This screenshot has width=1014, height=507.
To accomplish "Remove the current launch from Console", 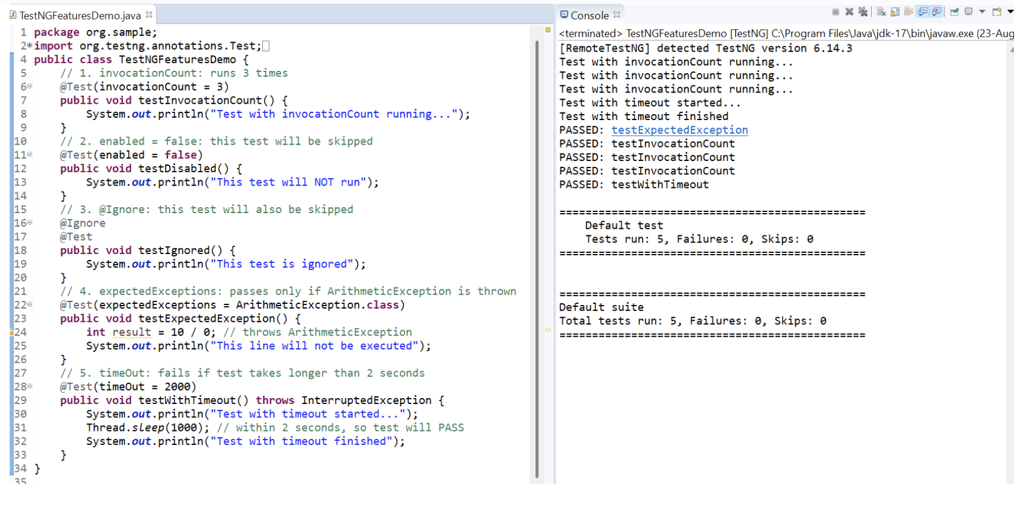I will pos(849,12).
